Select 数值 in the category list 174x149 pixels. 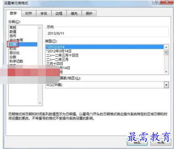pyautogui.click(x=23, y=32)
